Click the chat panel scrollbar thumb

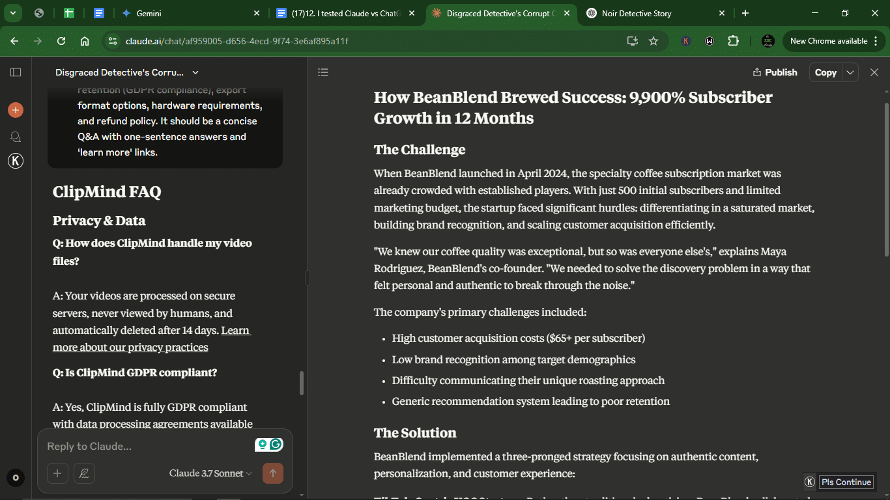(x=302, y=383)
